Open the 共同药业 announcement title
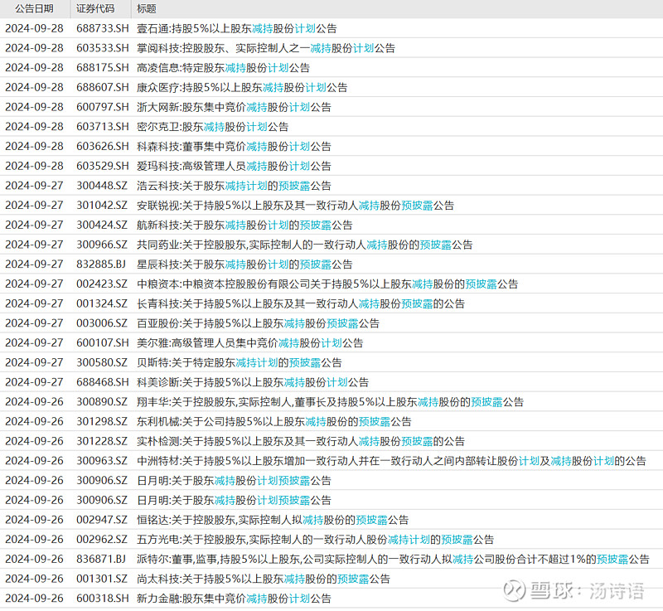This screenshot has height=611, width=663. pyautogui.click(x=304, y=245)
